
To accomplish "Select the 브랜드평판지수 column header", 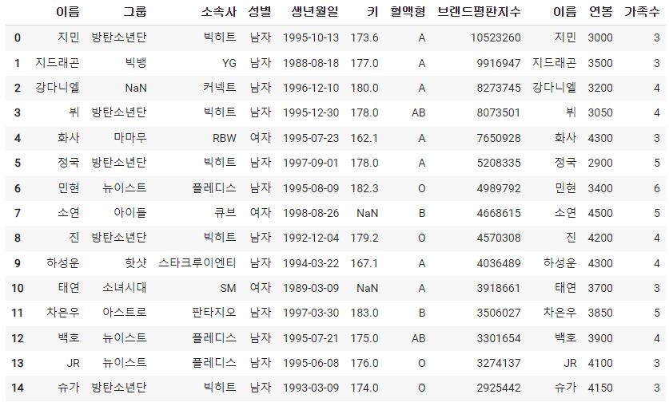I will [x=479, y=11].
